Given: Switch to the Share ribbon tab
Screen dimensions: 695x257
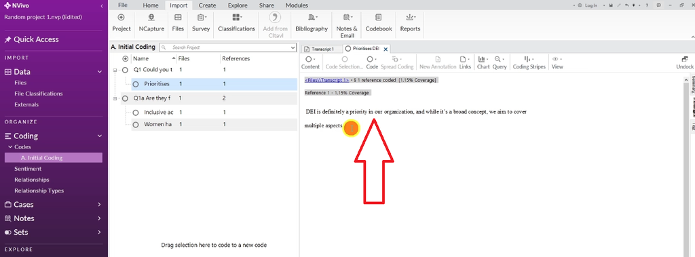Looking at the screenshot, I should 266,5.
